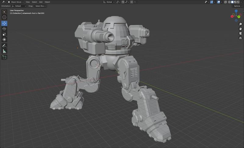
Task: Open the editor type selector
Action: [x=4, y=2]
